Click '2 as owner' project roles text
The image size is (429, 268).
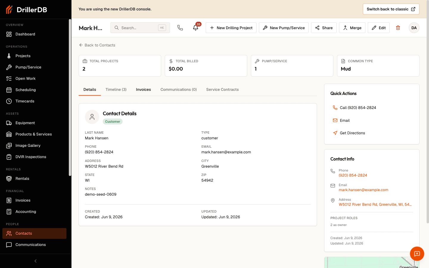[x=338, y=225]
